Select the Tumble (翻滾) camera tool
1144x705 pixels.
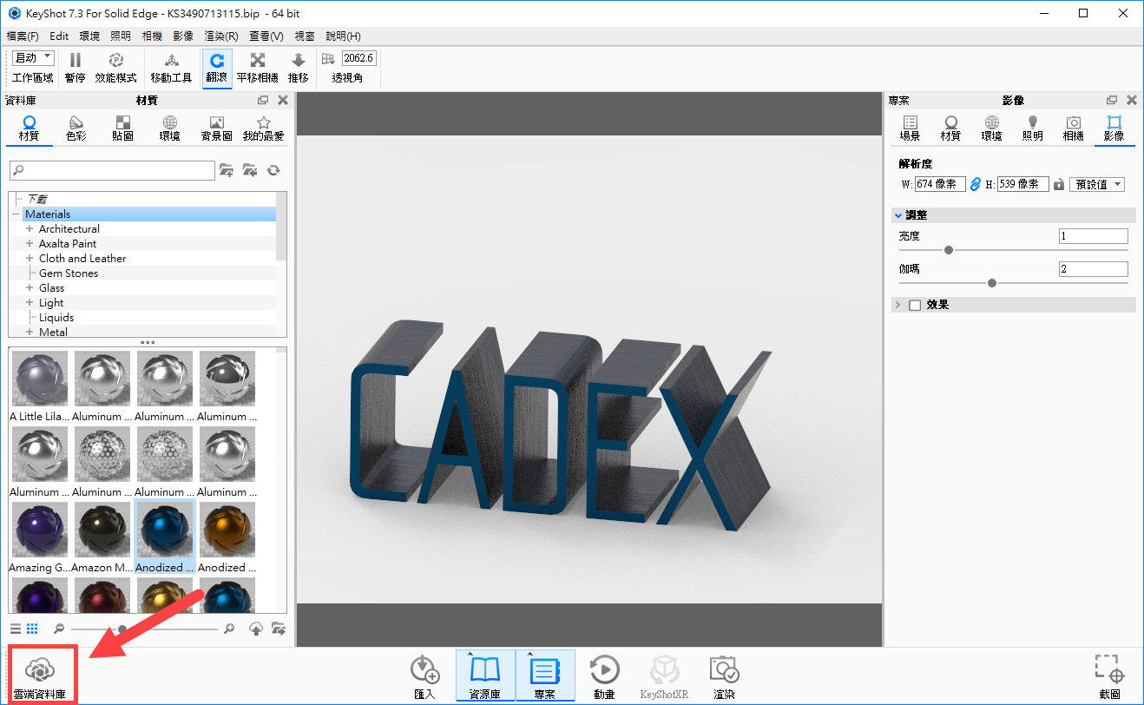(217, 68)
